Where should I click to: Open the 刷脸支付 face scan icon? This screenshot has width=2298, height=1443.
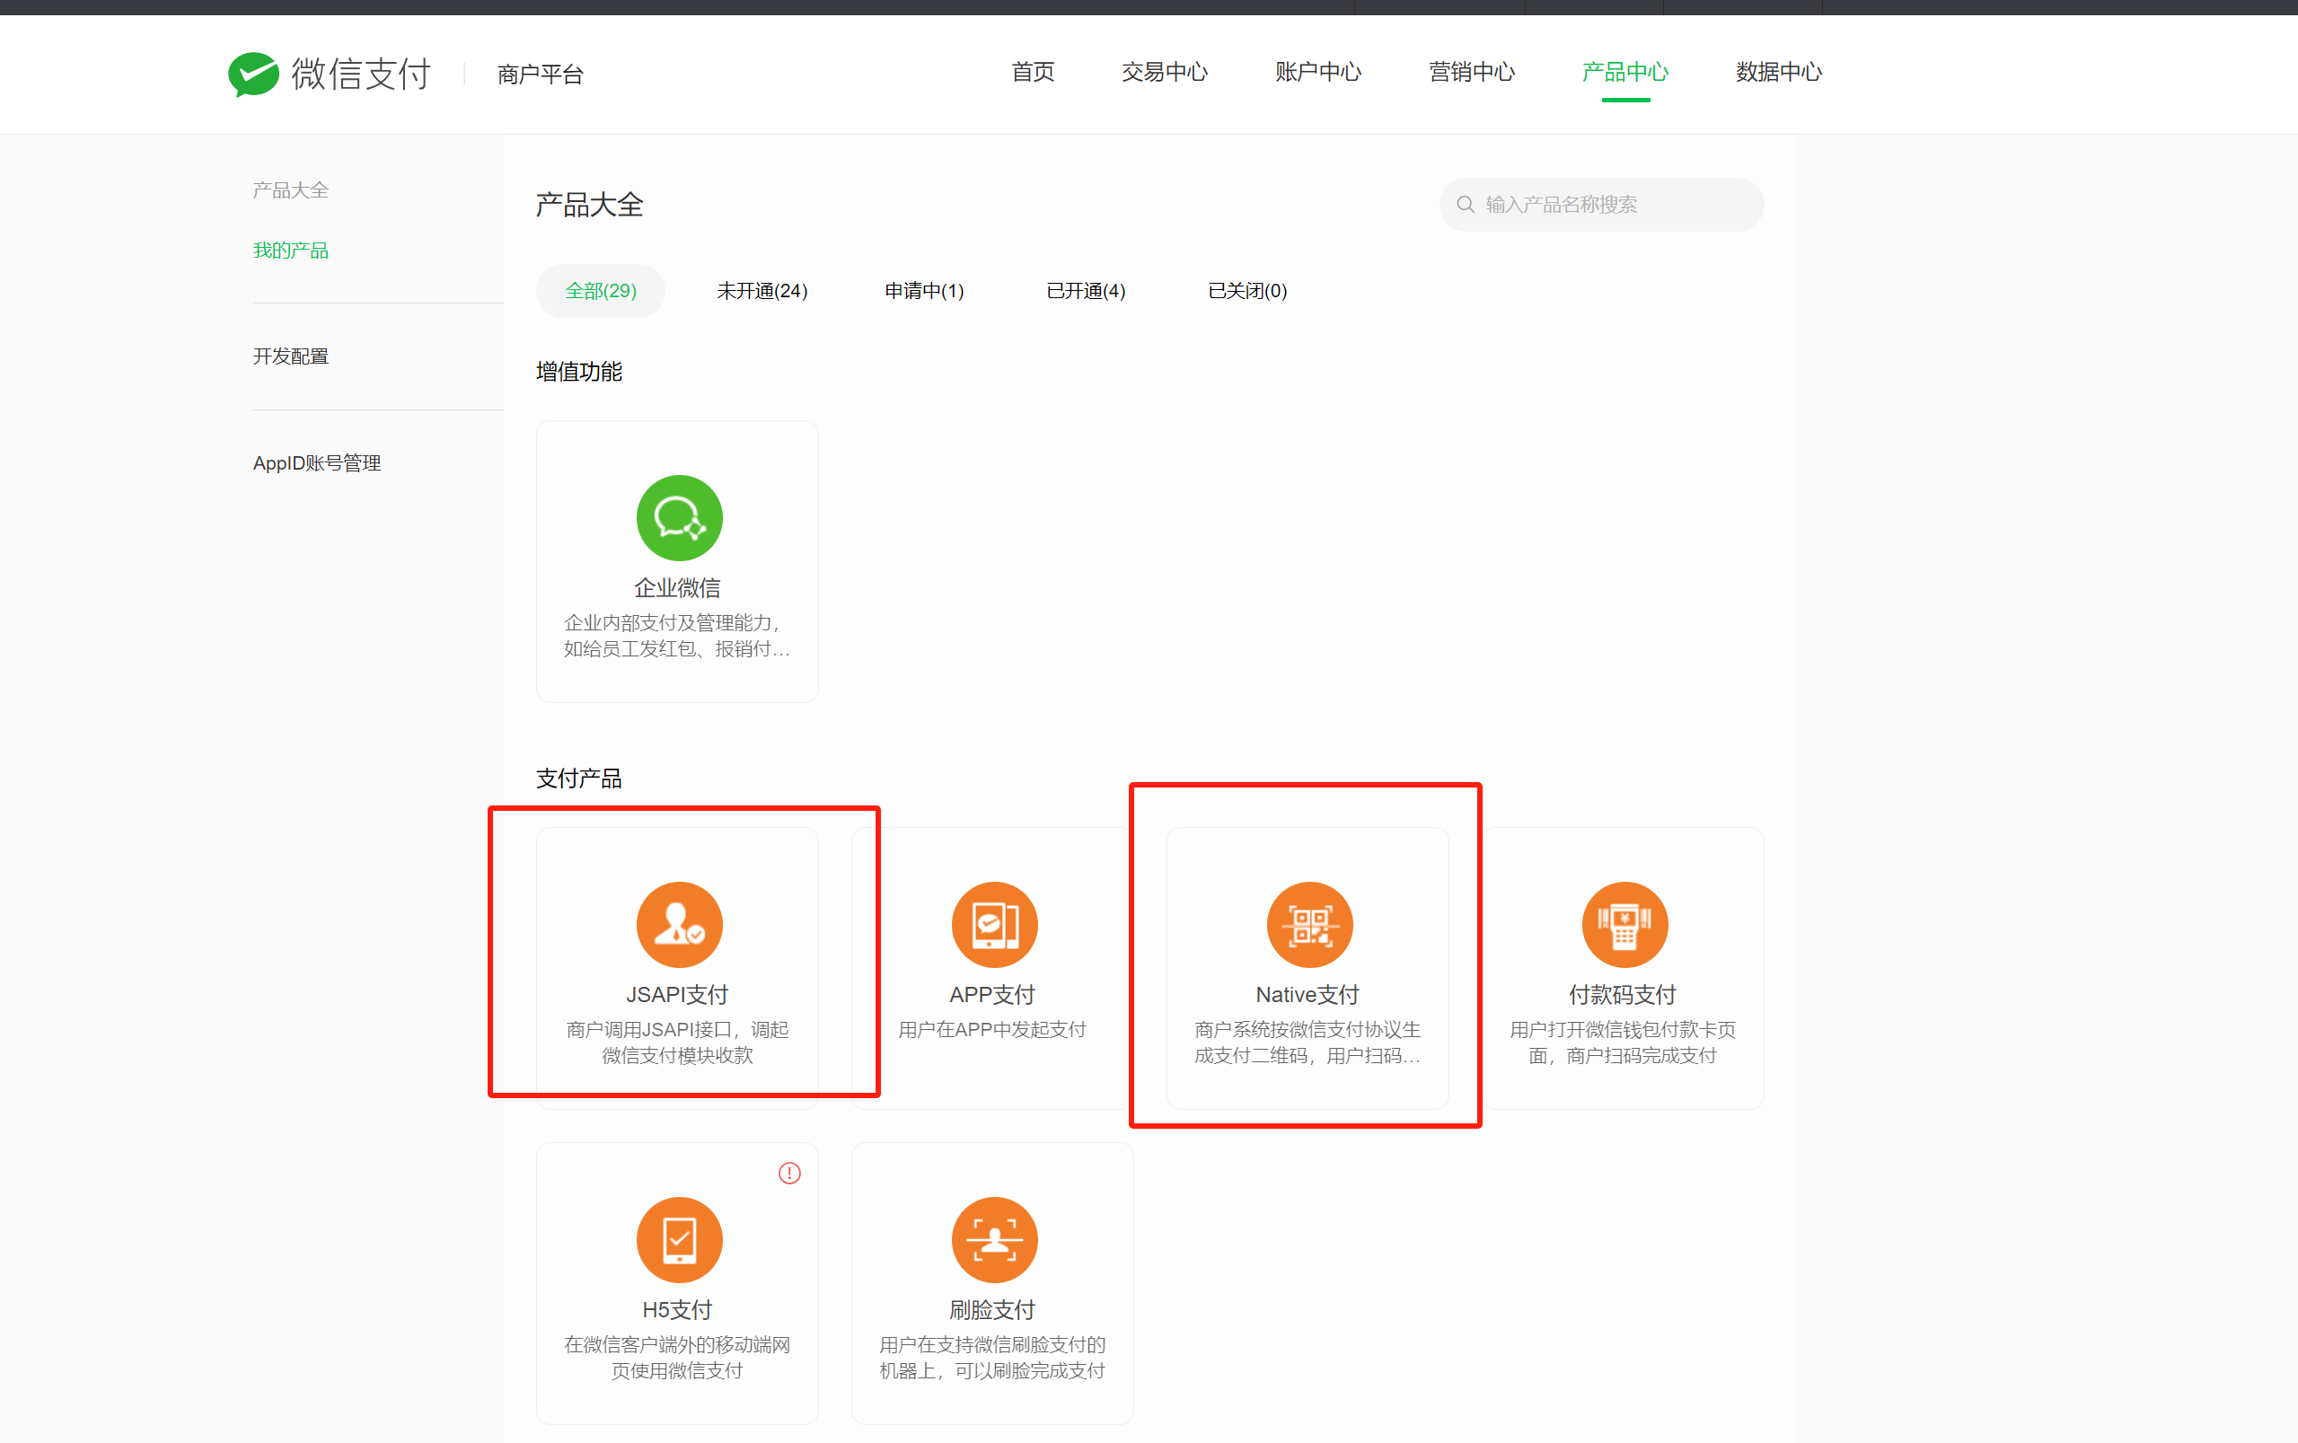[993, 1239]
